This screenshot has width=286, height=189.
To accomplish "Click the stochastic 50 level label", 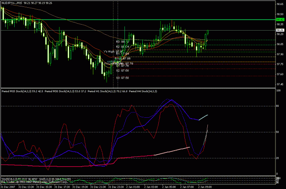I will point(278,132).
